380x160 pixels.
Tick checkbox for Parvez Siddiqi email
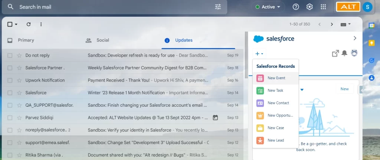point(10,118)
